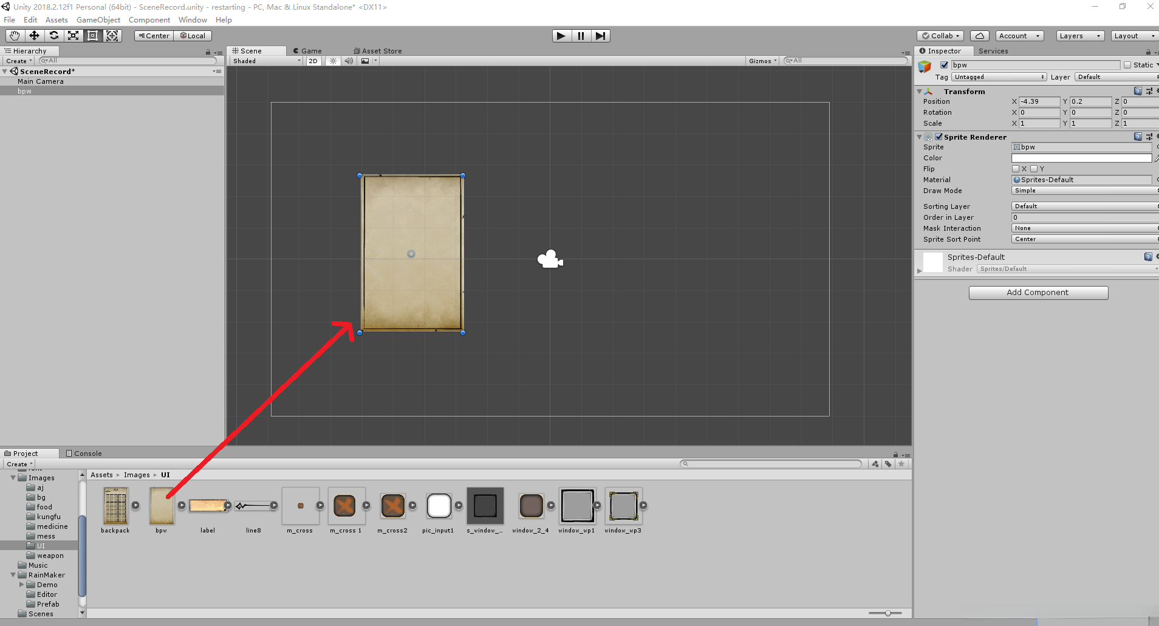The height and width of the screenshot is (626, 1159).
Task: Open GameObject cube icon selector in Inspector
Action: click(925, 67)
